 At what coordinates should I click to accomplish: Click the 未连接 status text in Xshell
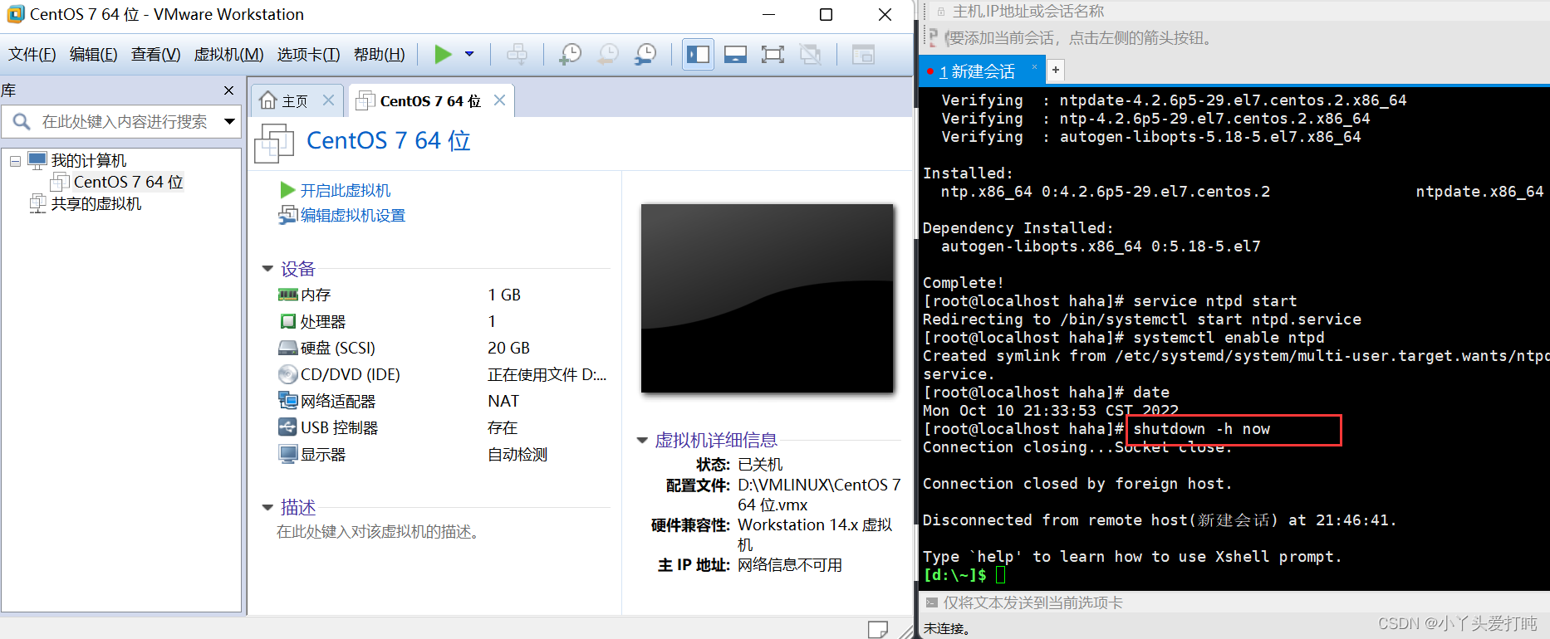click(x=946, y=629)
